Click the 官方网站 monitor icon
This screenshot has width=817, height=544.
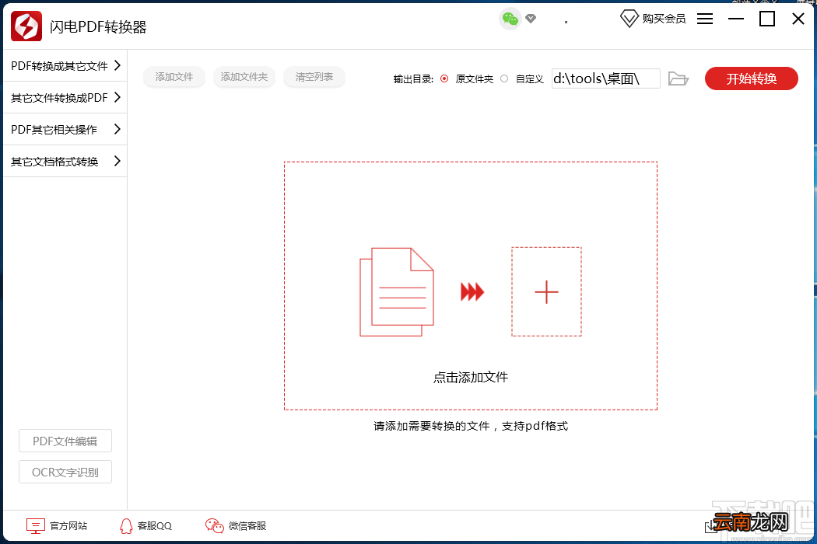(36, 526)
